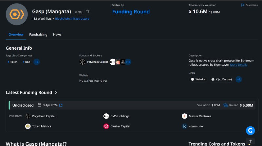Viewport: 262px width, 146px height.
Task: Open the X (ex-Twitter) link
Action: (x=222, y=79)
